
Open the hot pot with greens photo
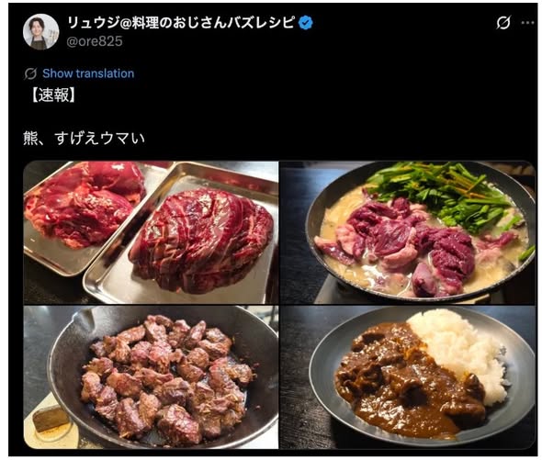click(407, 232)
